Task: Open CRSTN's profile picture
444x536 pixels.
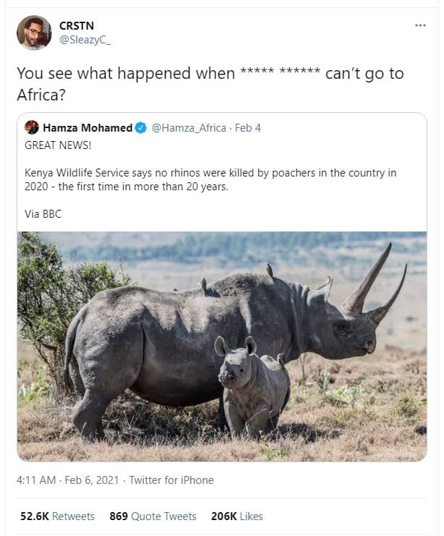Action: tap(34, 33)
